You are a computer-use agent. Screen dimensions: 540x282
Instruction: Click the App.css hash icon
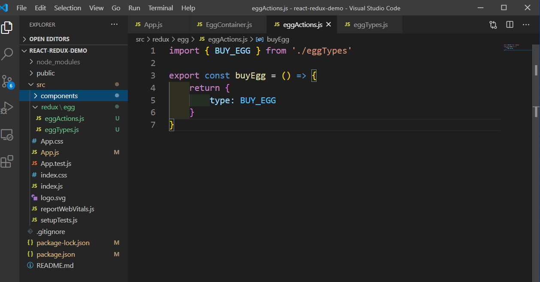pyautogui.click(x=34, y=141)
